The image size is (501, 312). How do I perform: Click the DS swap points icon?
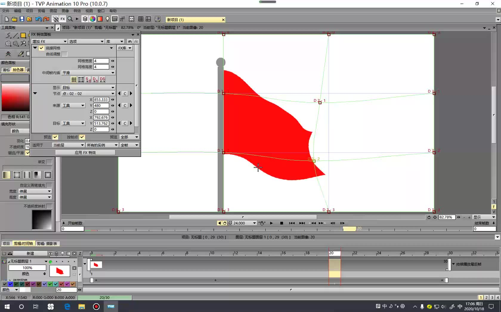coord(102,79)
